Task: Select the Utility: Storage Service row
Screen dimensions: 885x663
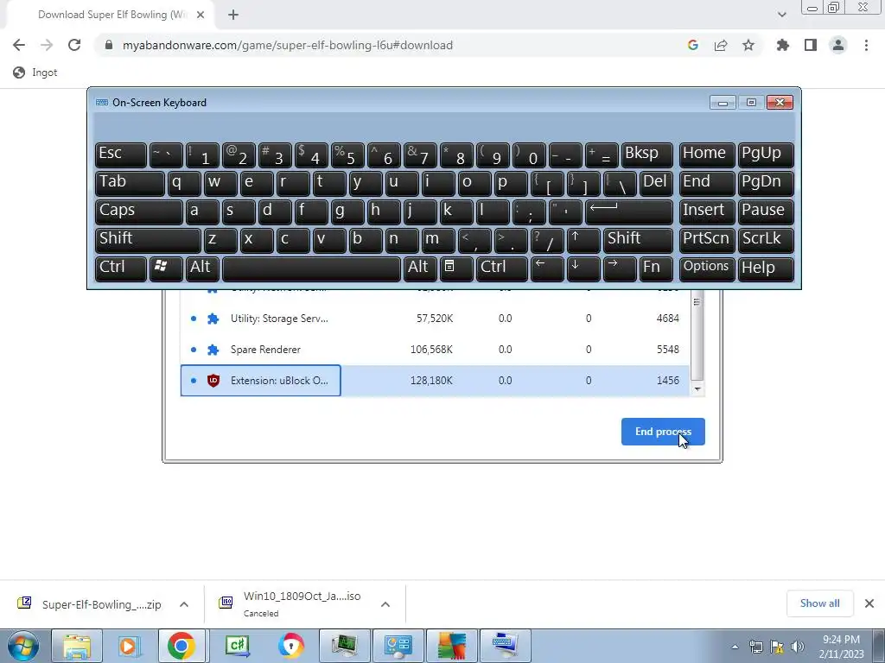Action: 435,319
